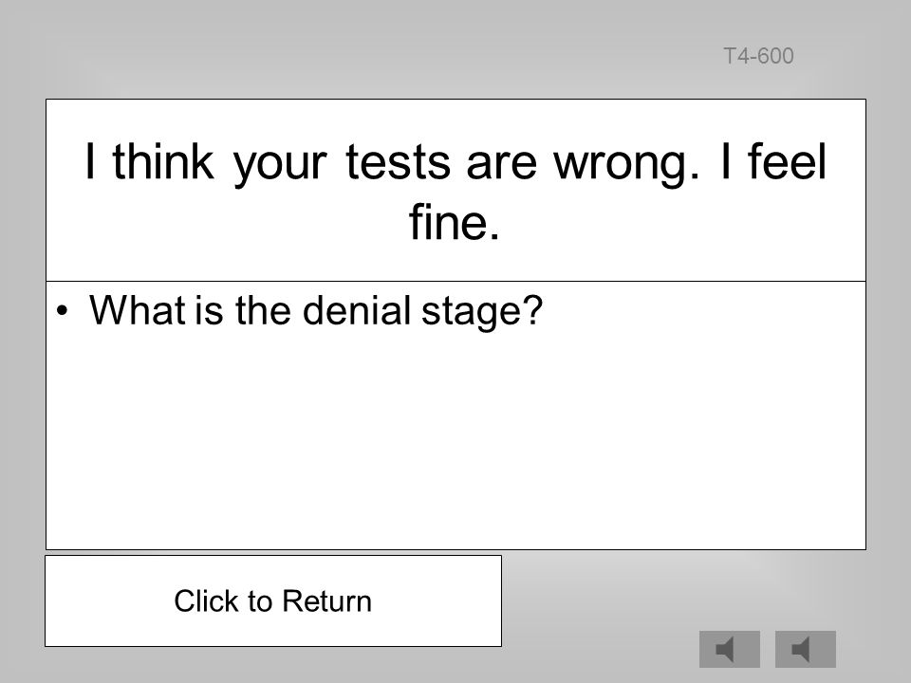Click the word "tests" in the clue
Image resolution: width=911 pixels, height=683 pixels.
tap(398, 161)
